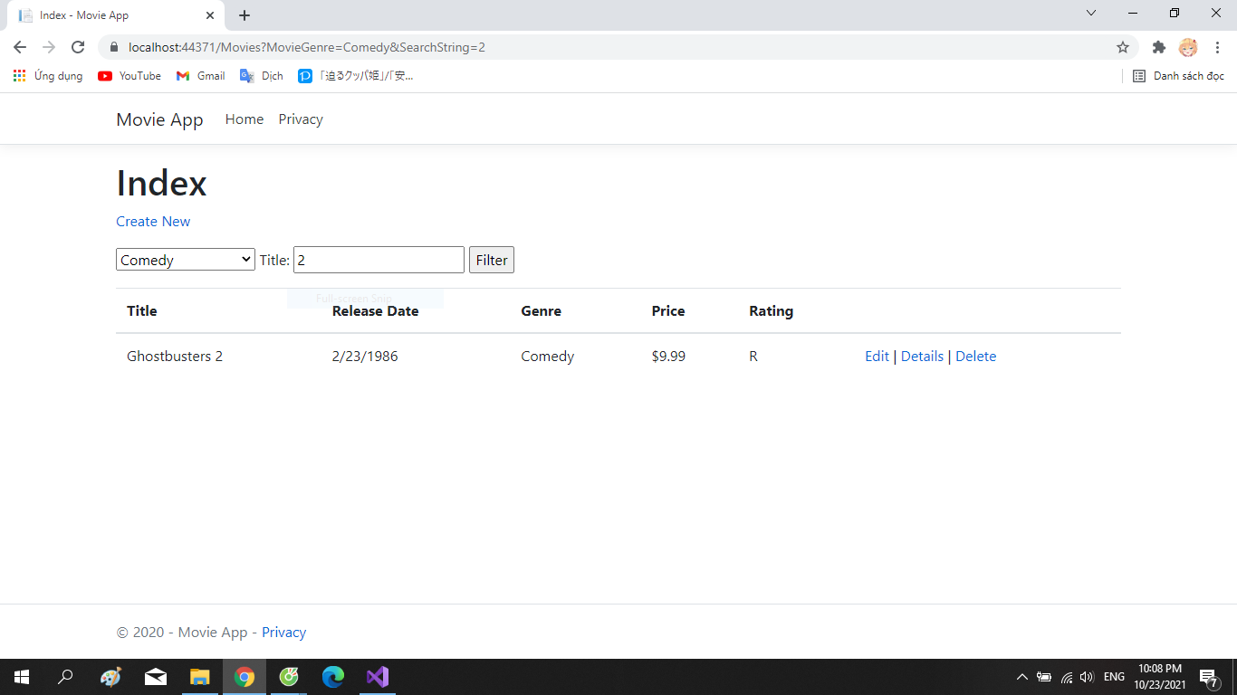Click the browser profile avatar icon
The image size is (1237, 695).
[1187, 48]
